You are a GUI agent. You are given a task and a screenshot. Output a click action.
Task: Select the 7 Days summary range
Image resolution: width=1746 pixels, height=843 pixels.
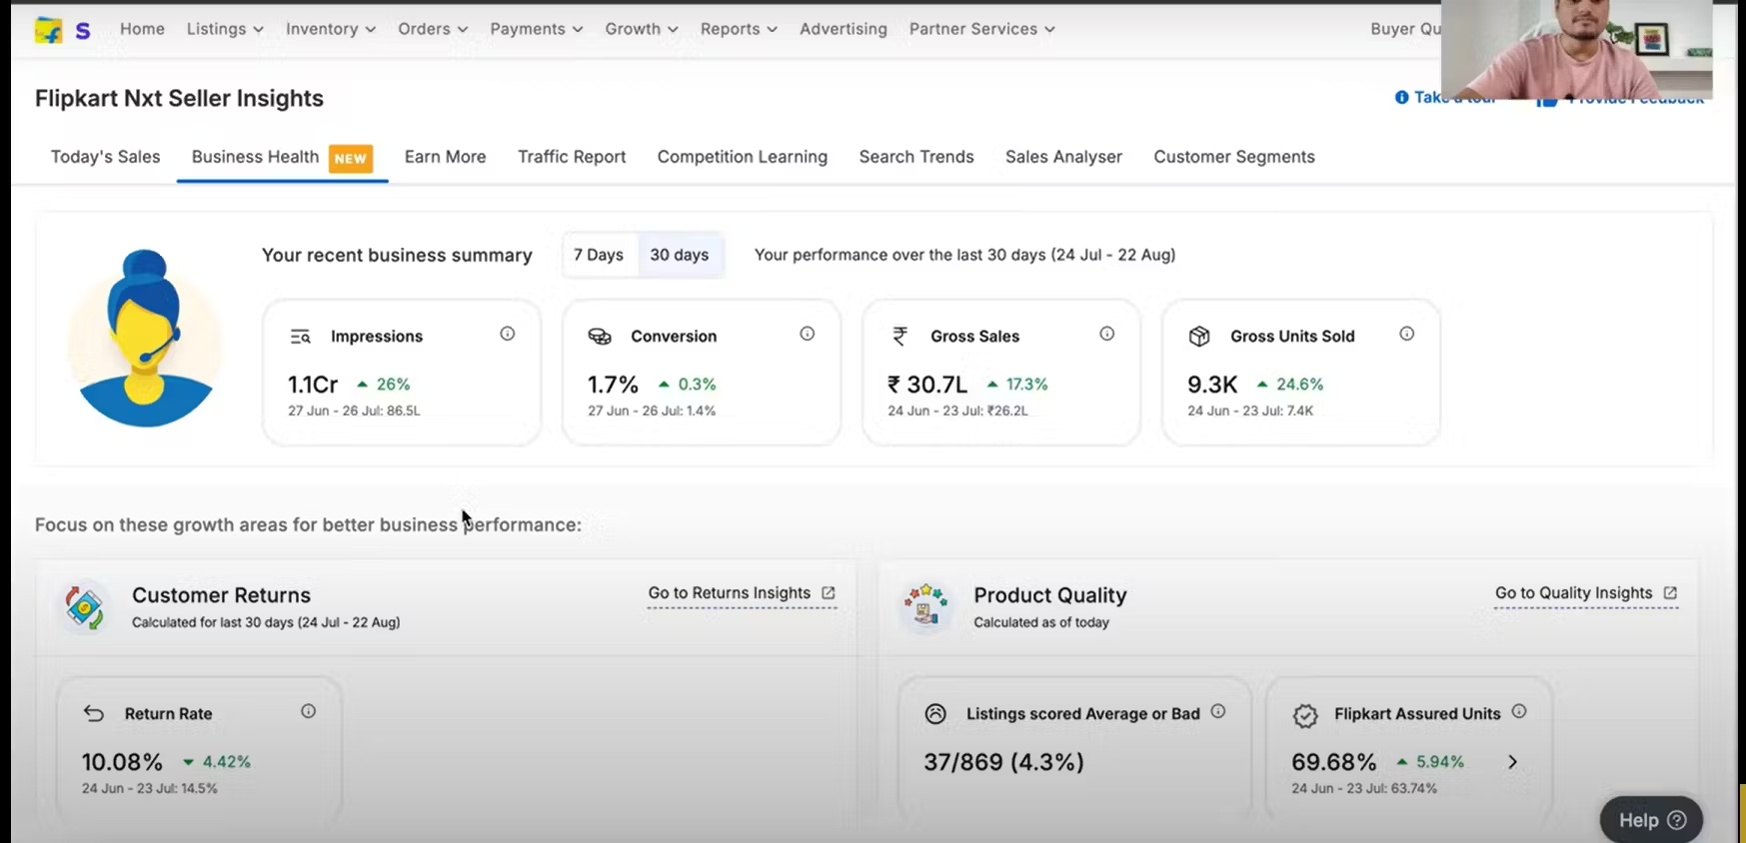click(x=599, y=255)
